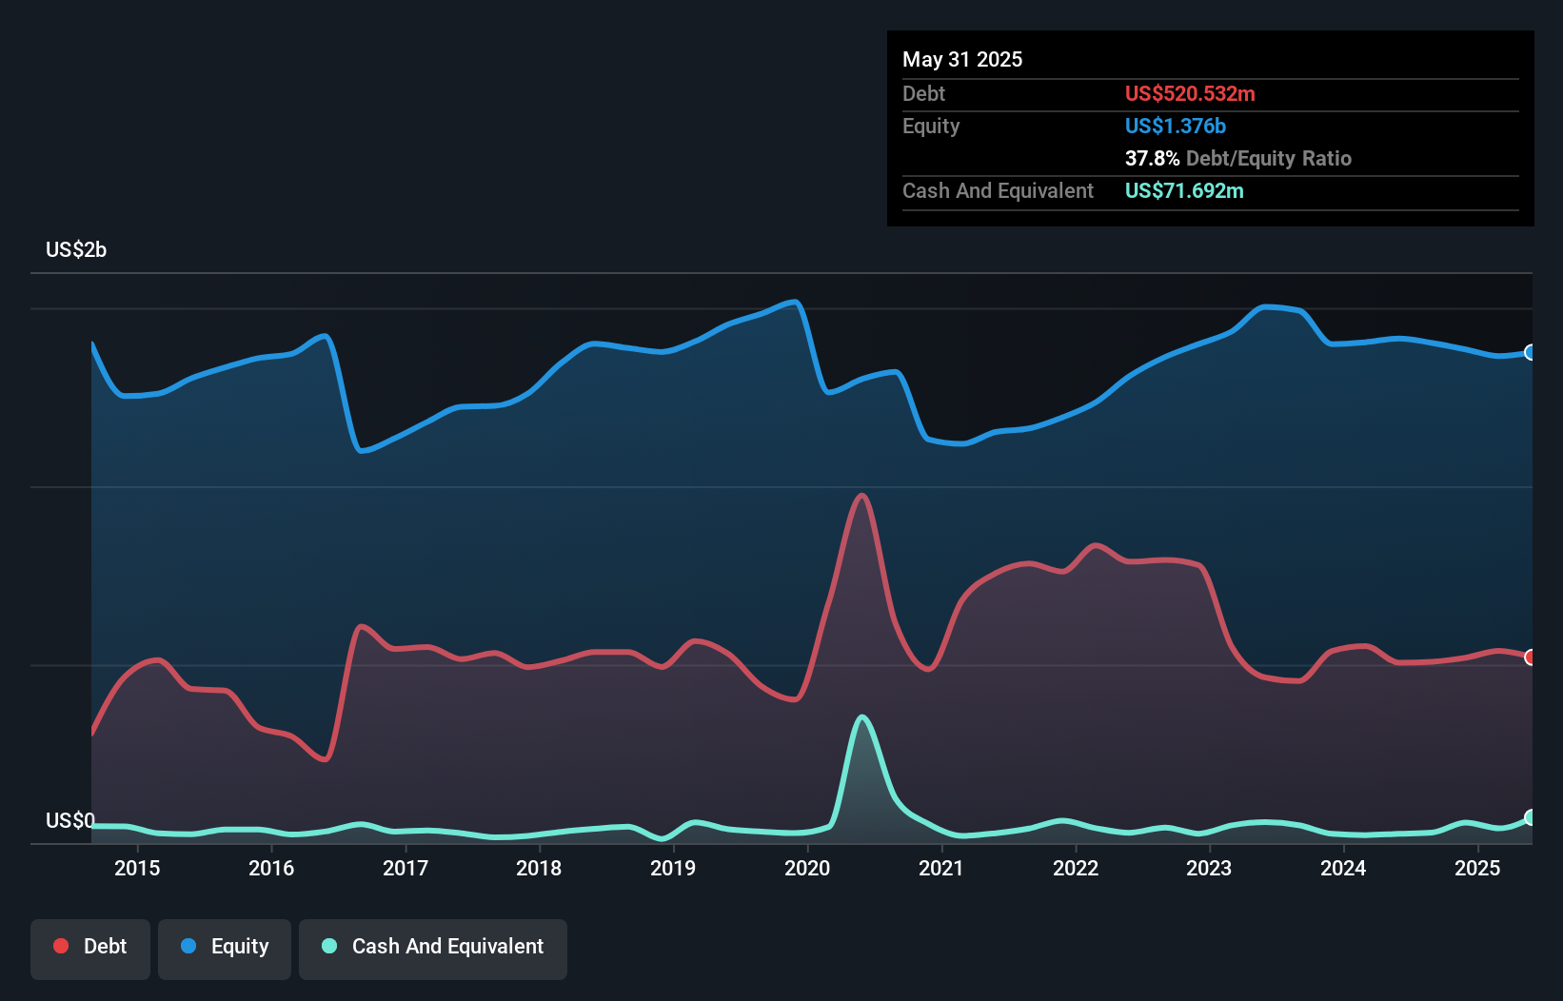
Task: Toggle the Cash And Equivalent legend button
Action: click(433, 949)
